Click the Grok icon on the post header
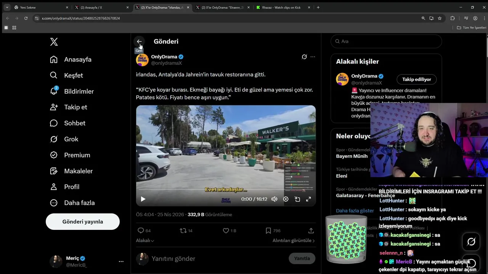Screen dimensions: 488x274 pos(304,57)
